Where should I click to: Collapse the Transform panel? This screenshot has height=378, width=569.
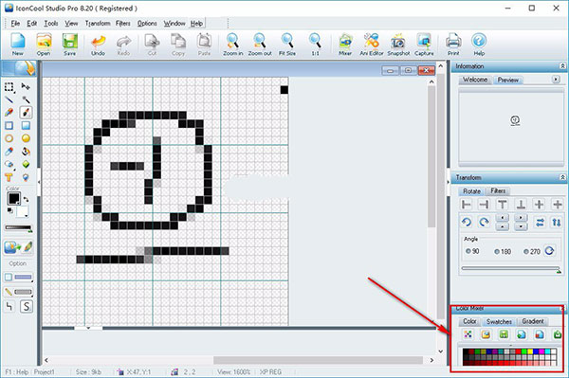562,177
